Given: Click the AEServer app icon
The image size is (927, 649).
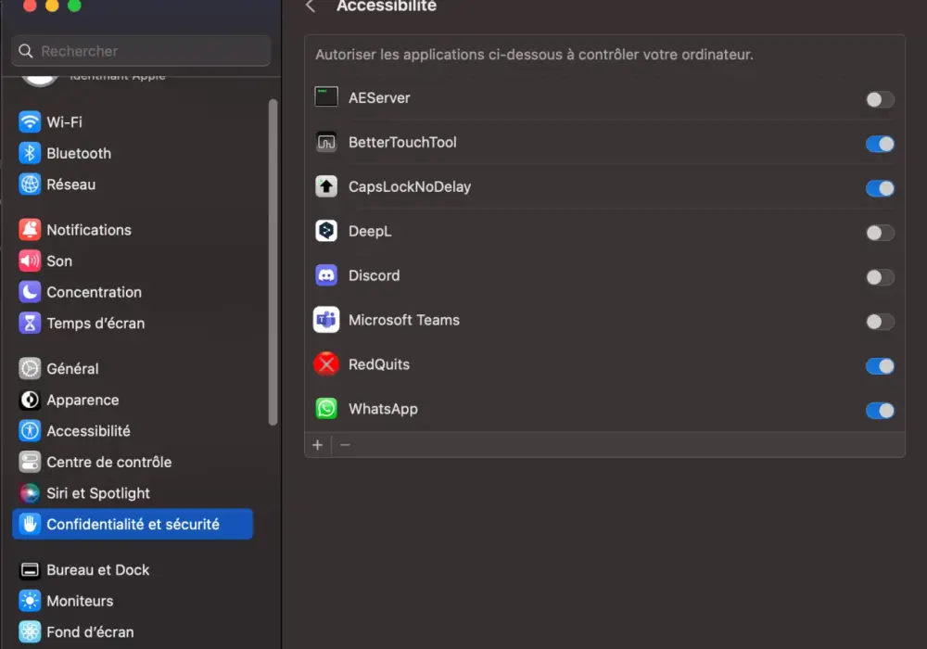Looking at the screenshot, I should point(325,97).
